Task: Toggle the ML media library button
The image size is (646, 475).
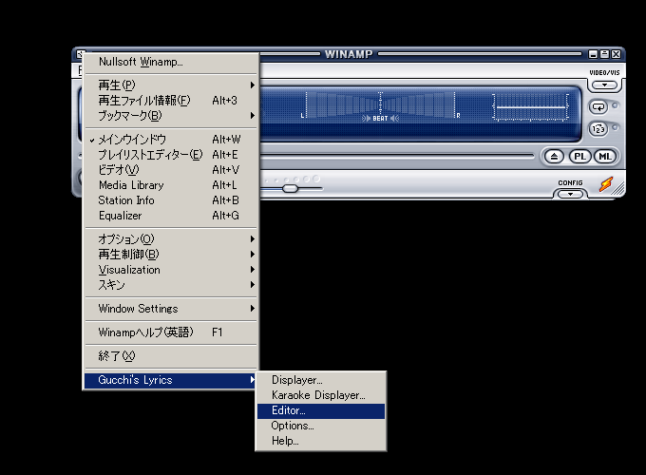Action: pyautogui.click(x=605, y=157)
